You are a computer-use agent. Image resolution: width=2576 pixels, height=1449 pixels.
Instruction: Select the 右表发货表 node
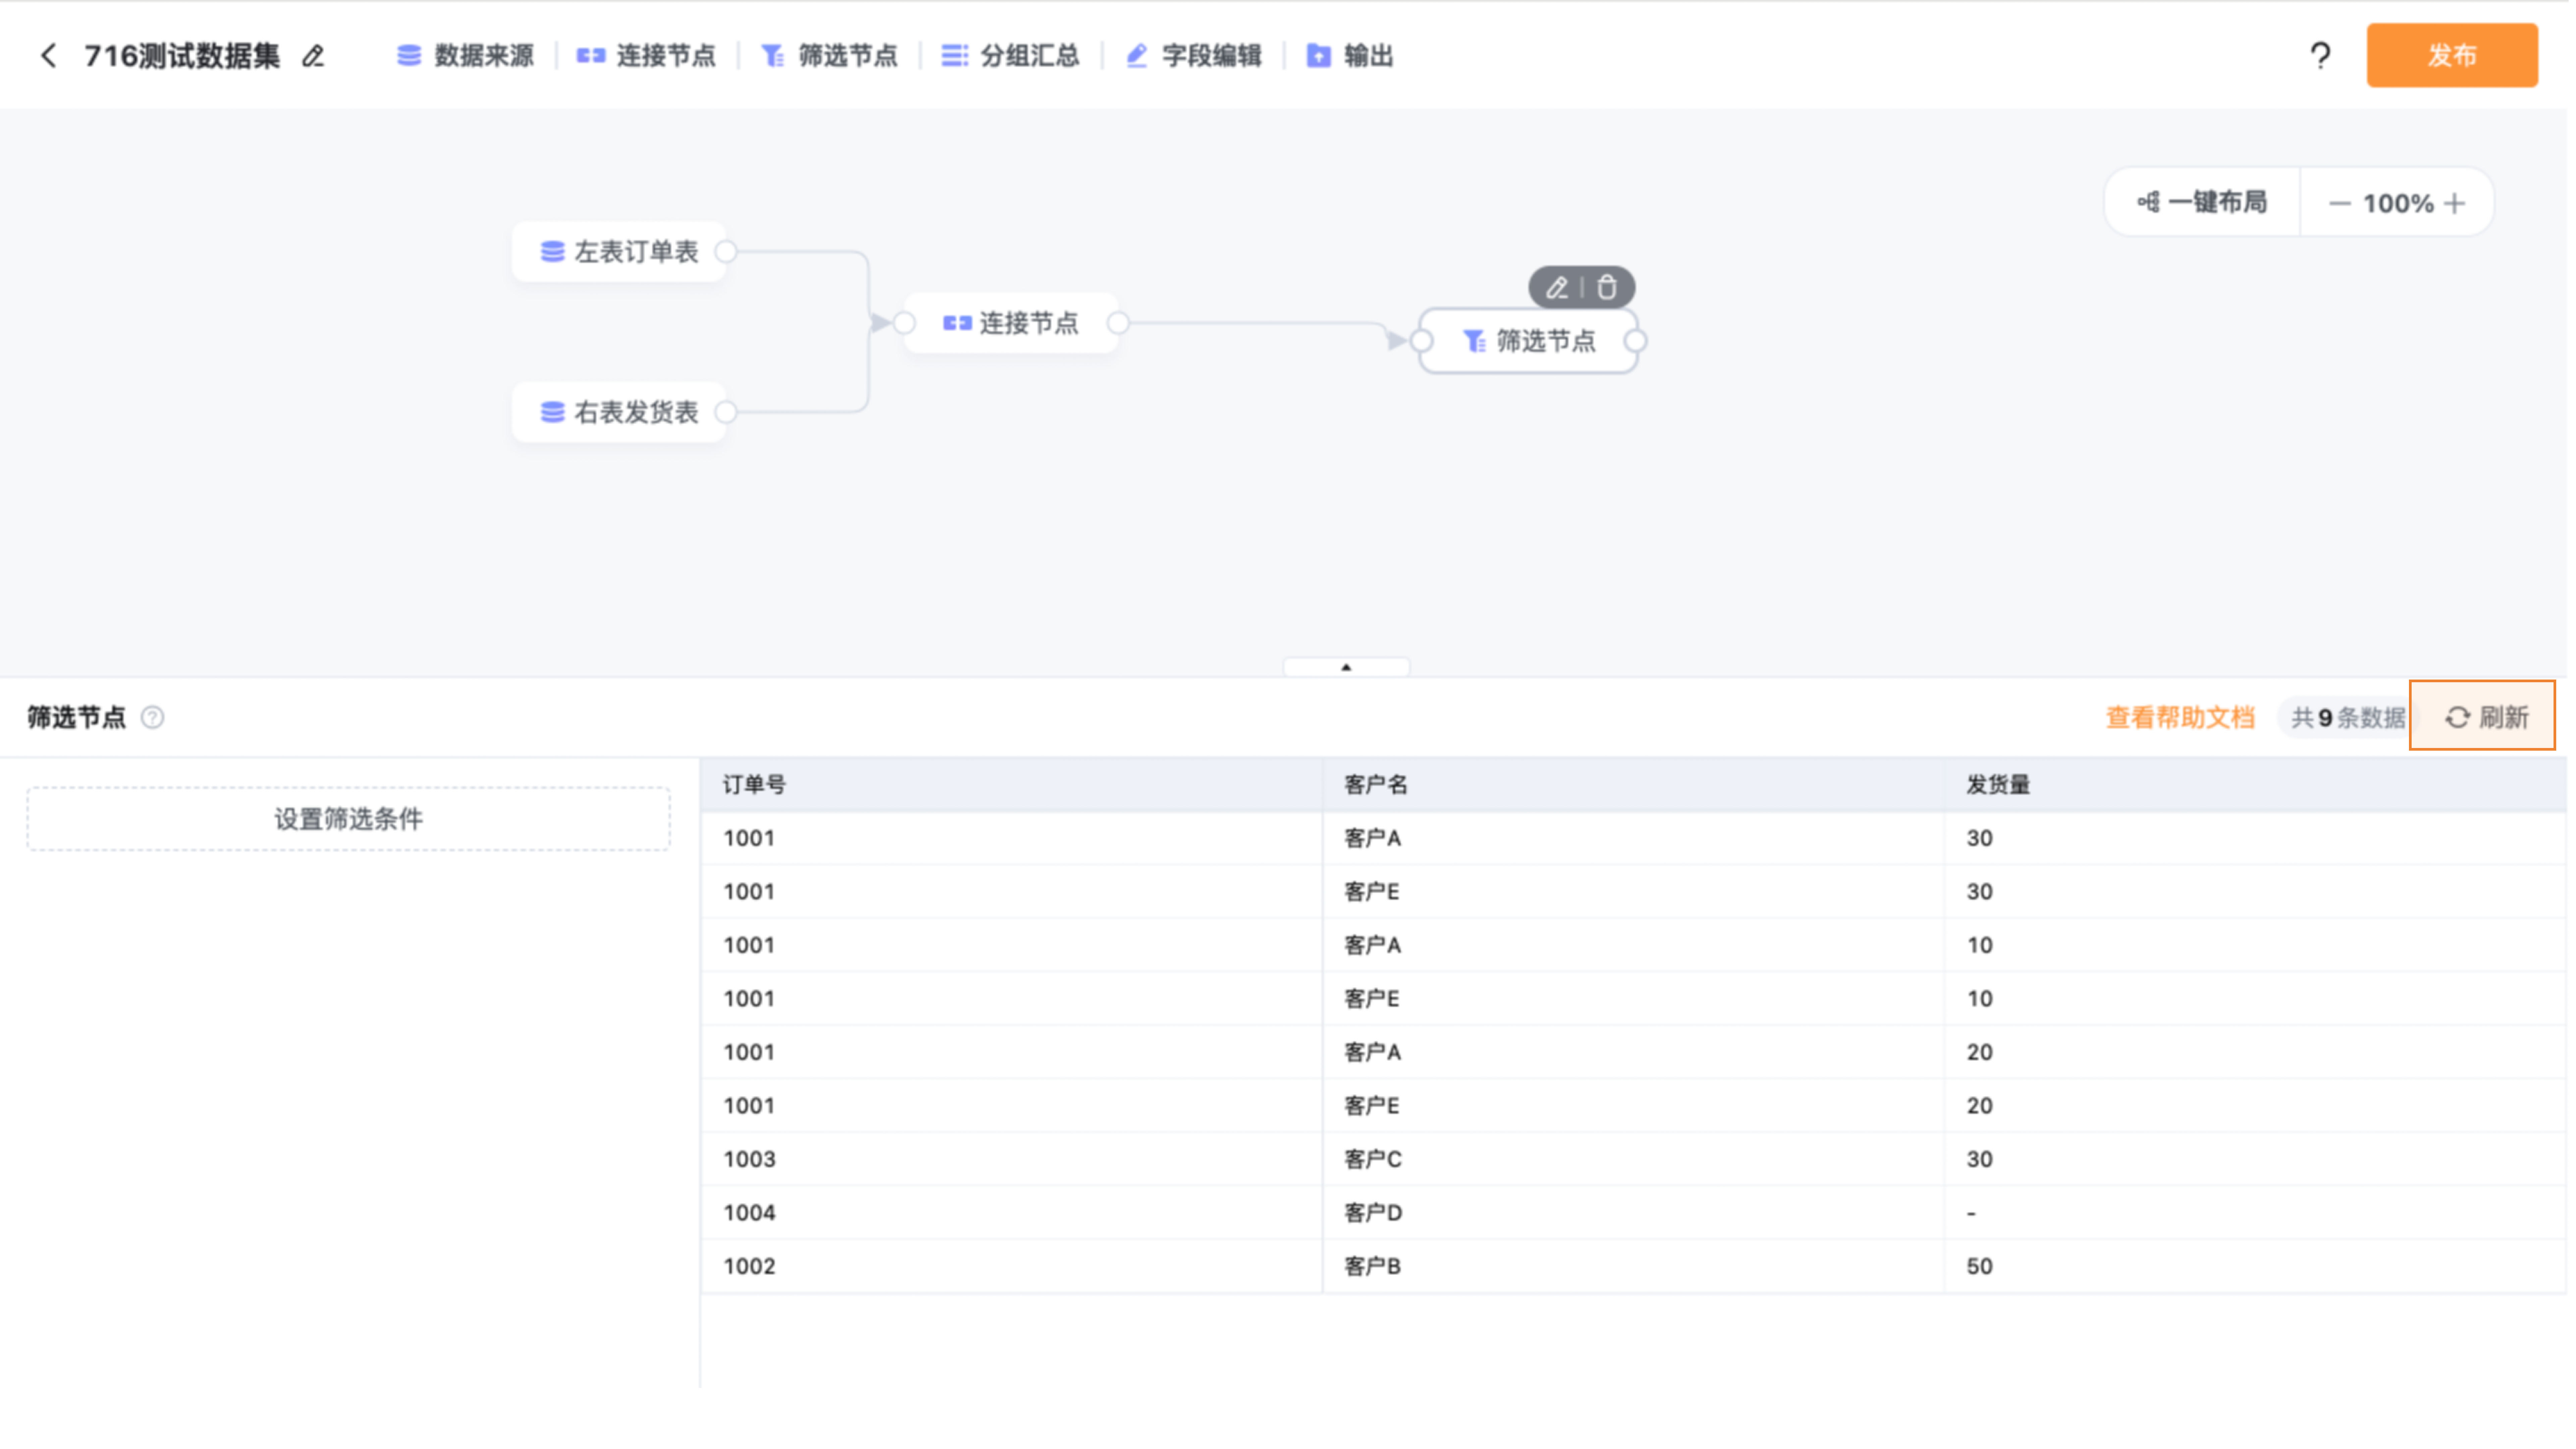tap(619, 412)
